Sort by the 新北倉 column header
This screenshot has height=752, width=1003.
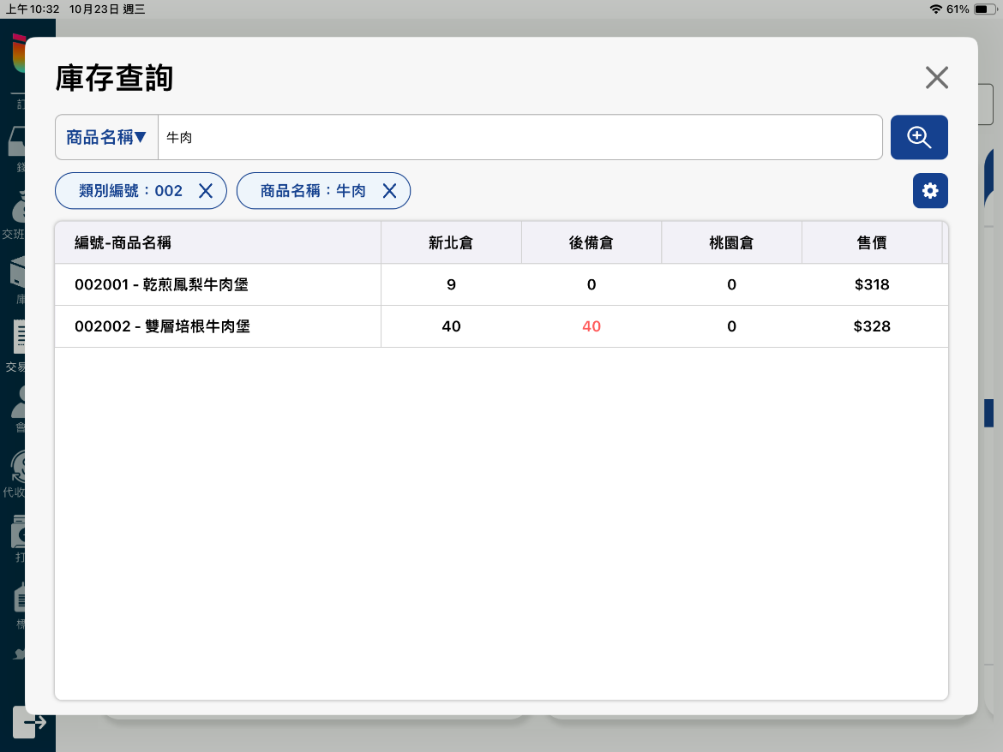[451, 243]
